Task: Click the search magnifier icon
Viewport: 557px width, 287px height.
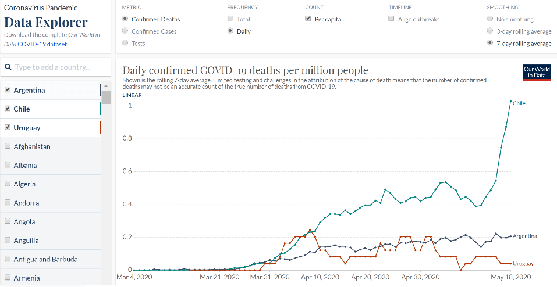Action: coord(8,67)
